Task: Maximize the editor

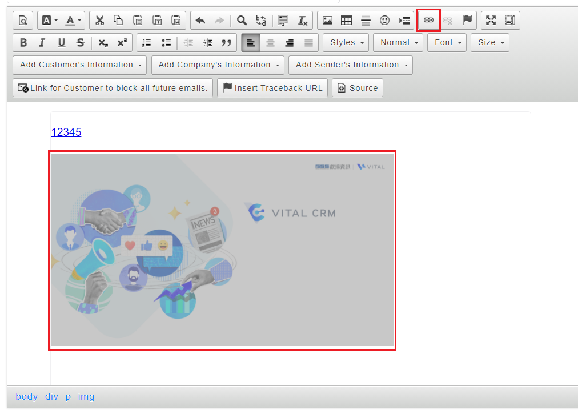Action: coord(491,21)
